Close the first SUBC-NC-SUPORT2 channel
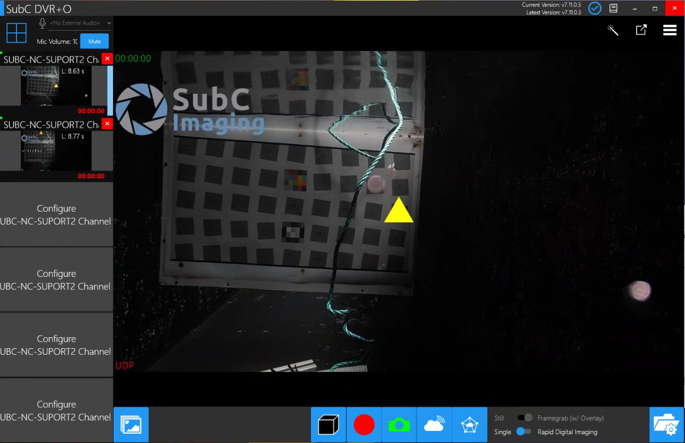685x443 pixels. [107, 59]
